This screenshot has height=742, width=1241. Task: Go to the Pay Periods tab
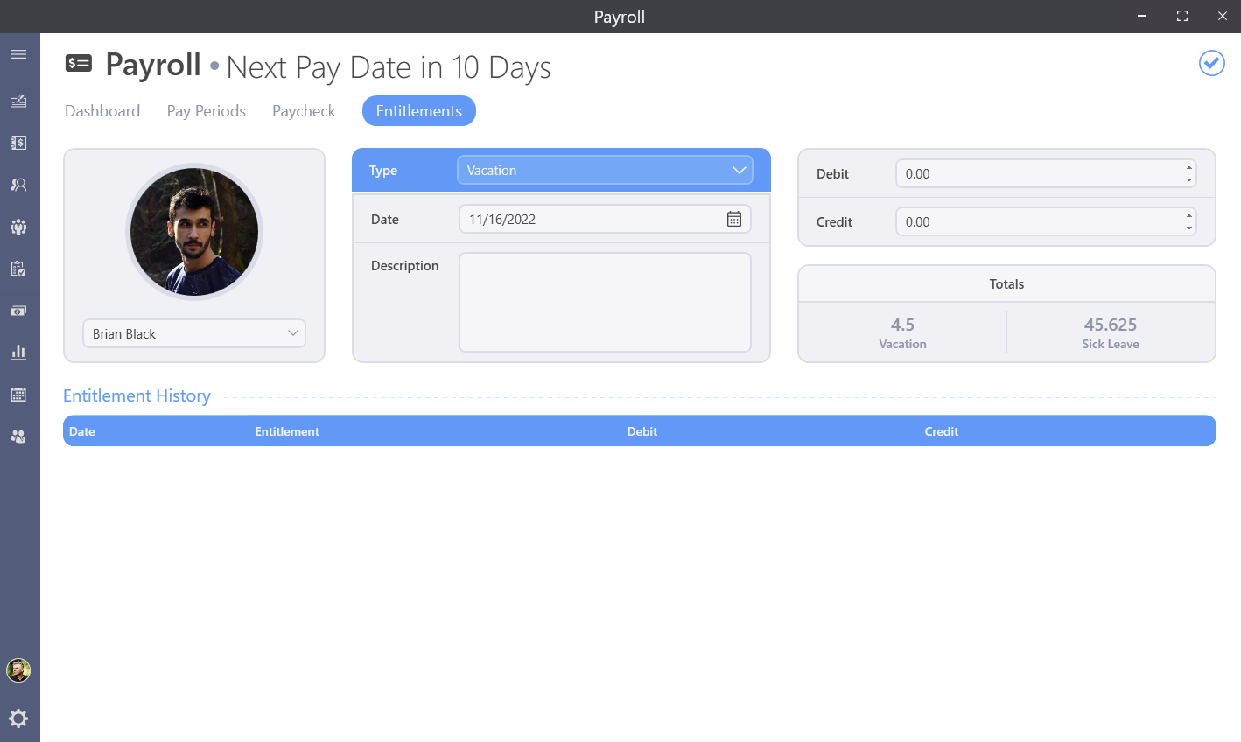[x=206, y=111]
